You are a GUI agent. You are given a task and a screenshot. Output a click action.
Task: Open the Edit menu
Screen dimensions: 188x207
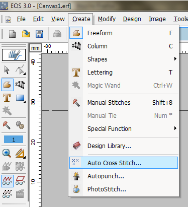[x=38, y=19]
